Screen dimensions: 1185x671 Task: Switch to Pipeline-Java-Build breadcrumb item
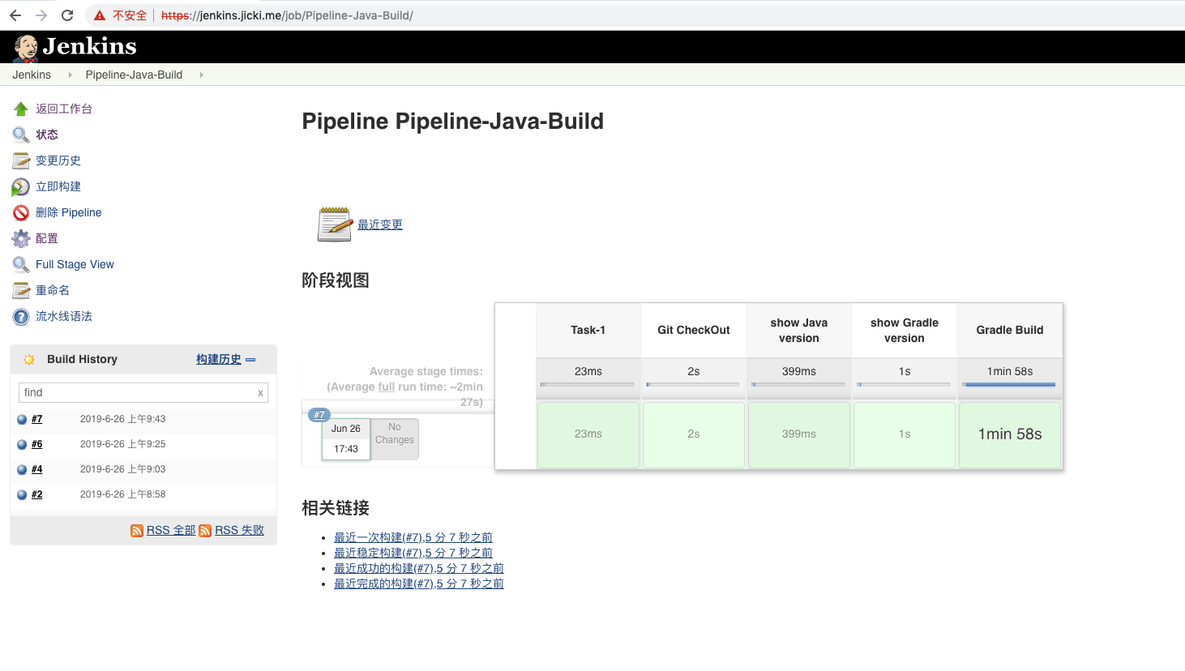pos(133,75)
